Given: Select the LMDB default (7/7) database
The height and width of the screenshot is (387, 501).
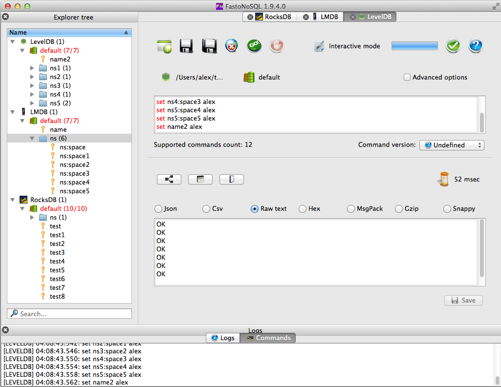Looking at the screenshot, I should point(60,121).
